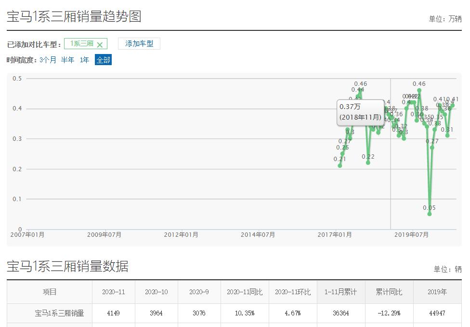
Task: Click the 1-11月累计 column header
Action: 341,292
